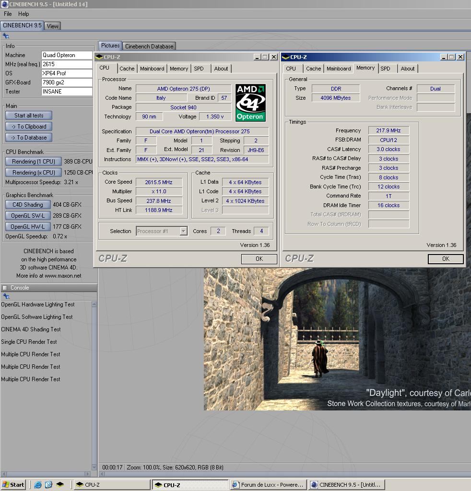This screenshot has width=471, height=491.
Task: Click OK in left CPU-Z window
Action: (x=259, y=259)
